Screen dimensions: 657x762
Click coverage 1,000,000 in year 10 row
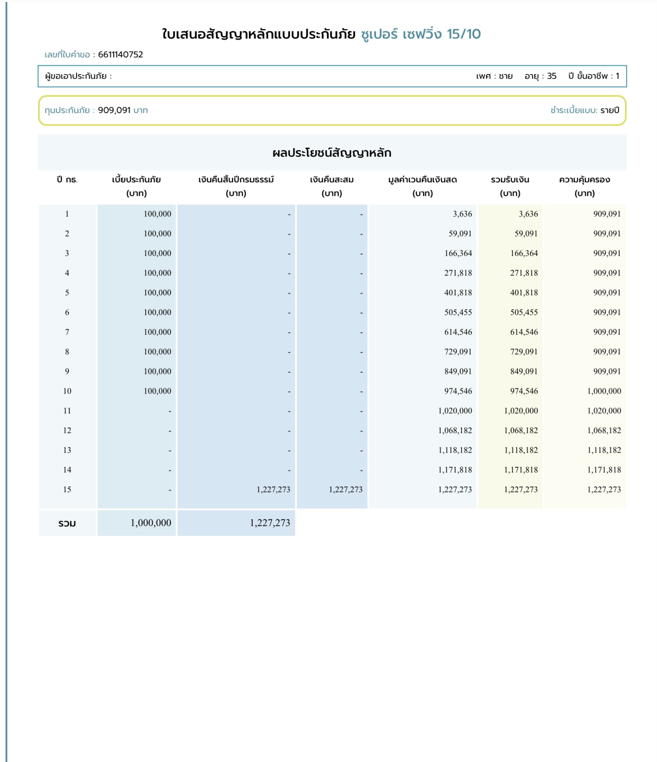604,391
